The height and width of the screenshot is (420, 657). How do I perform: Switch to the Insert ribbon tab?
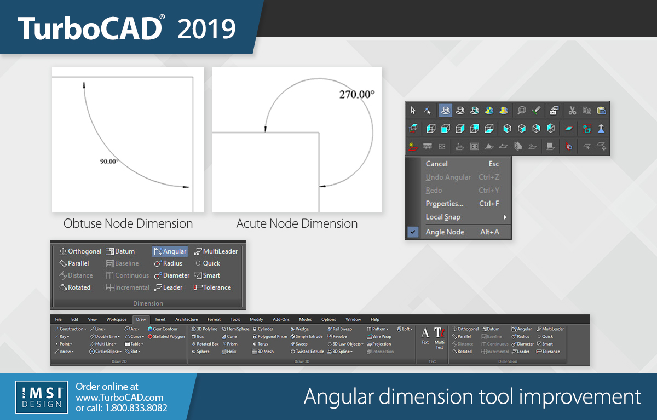[160, 319]
